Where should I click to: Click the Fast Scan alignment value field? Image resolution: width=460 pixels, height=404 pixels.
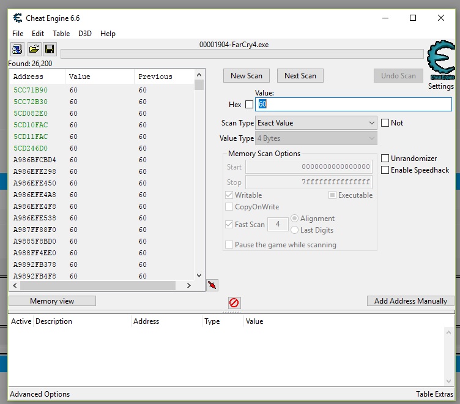(x=278, y=224)
